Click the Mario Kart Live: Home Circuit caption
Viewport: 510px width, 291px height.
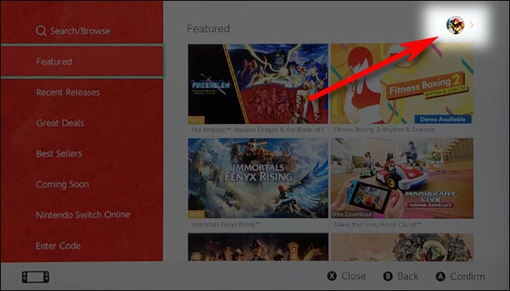[x=377, y=224]
